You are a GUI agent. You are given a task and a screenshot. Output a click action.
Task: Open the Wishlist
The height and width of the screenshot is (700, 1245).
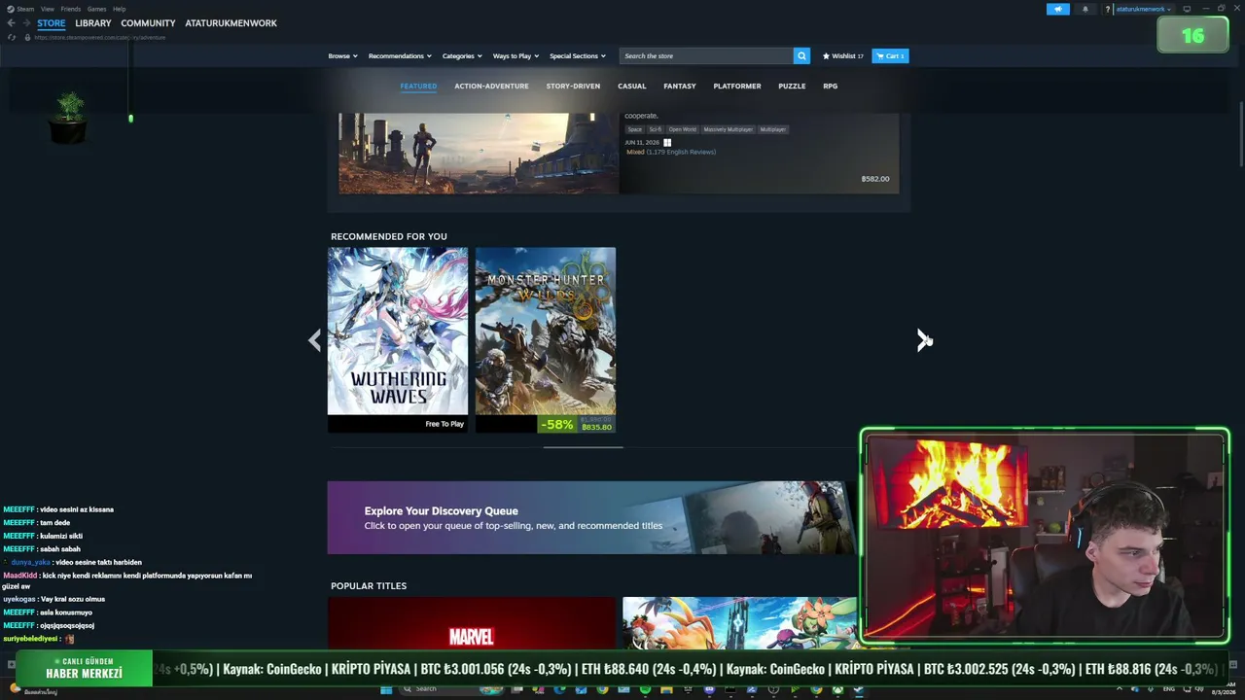[x=842, y=56]
